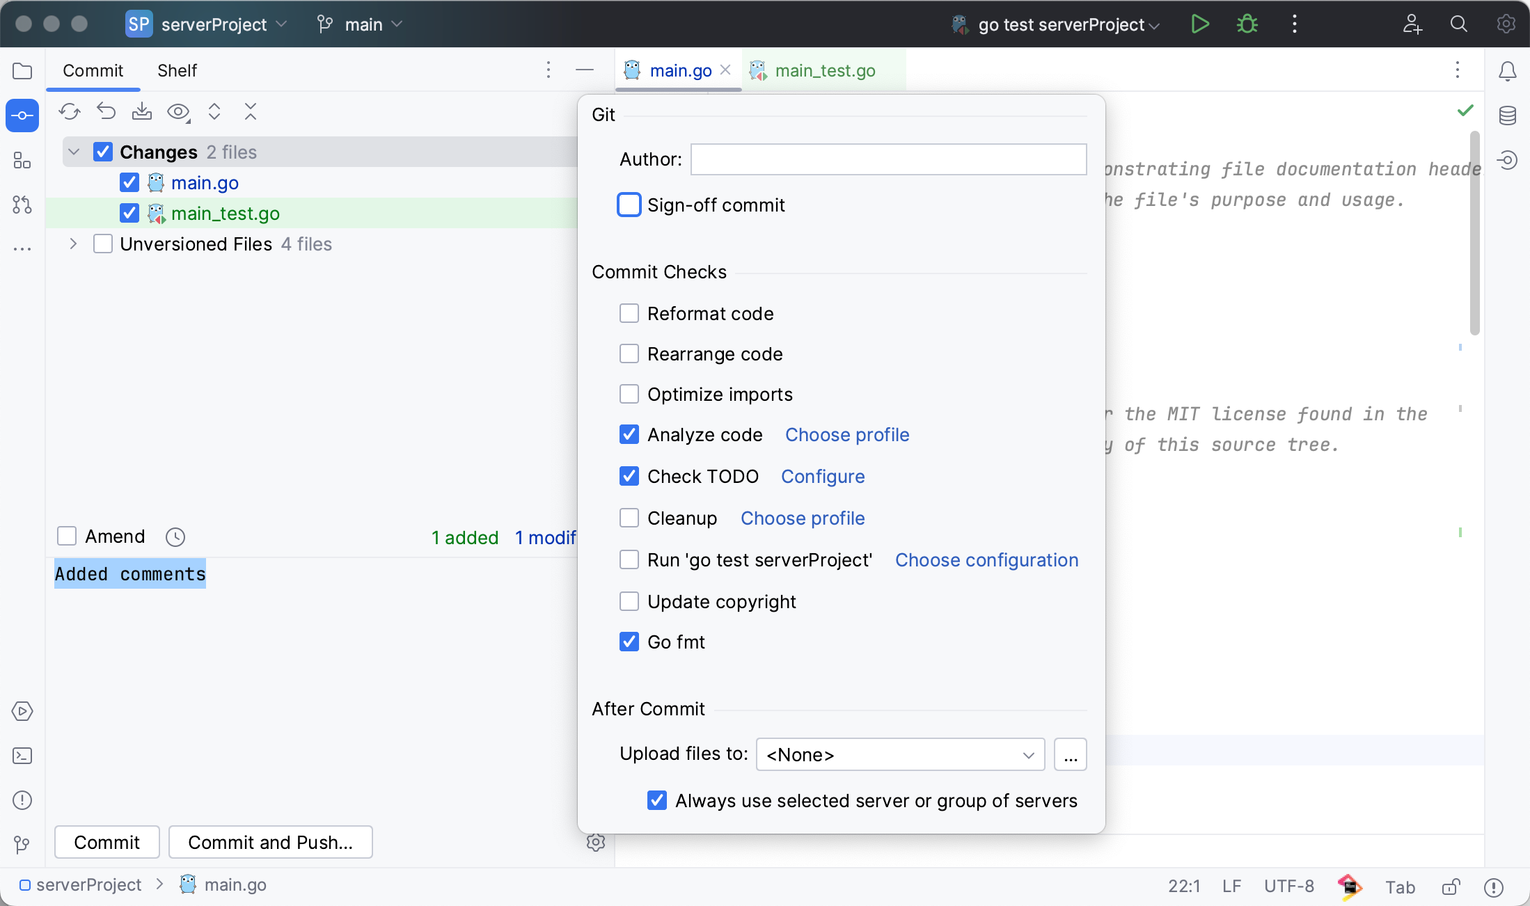The image size is (1530, 906).
Task: Switch to the Shelf tab
Action: [x=177, y=70]
